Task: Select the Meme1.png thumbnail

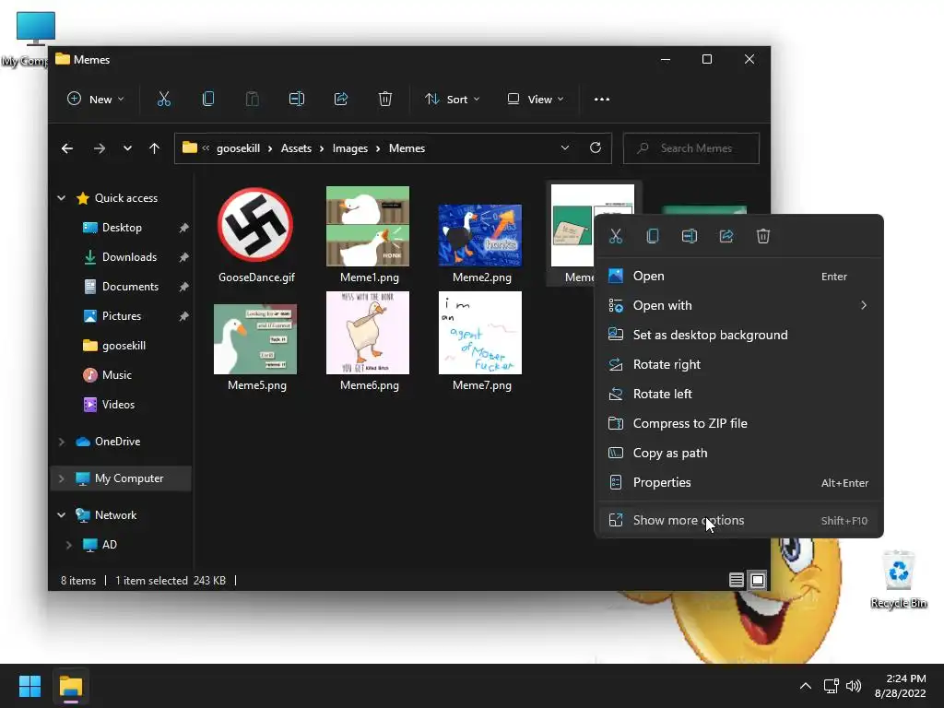Action: tap(368, 227)
